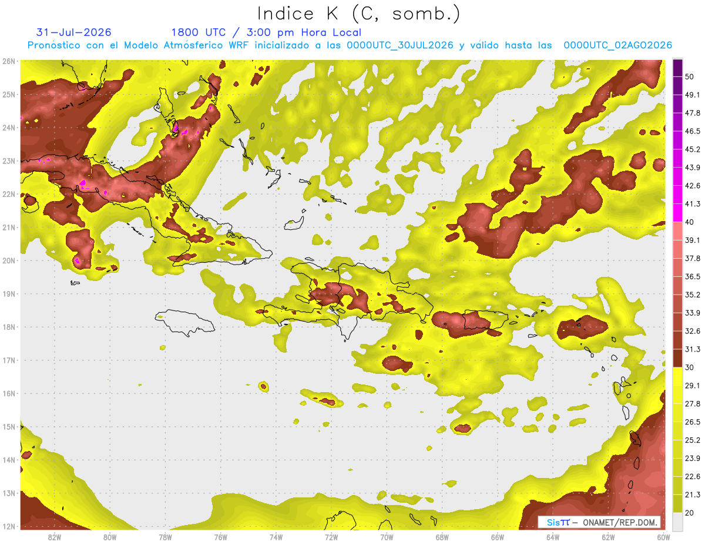
Task: Click the date '31-Jul-2026'
Action: [74, 32]
